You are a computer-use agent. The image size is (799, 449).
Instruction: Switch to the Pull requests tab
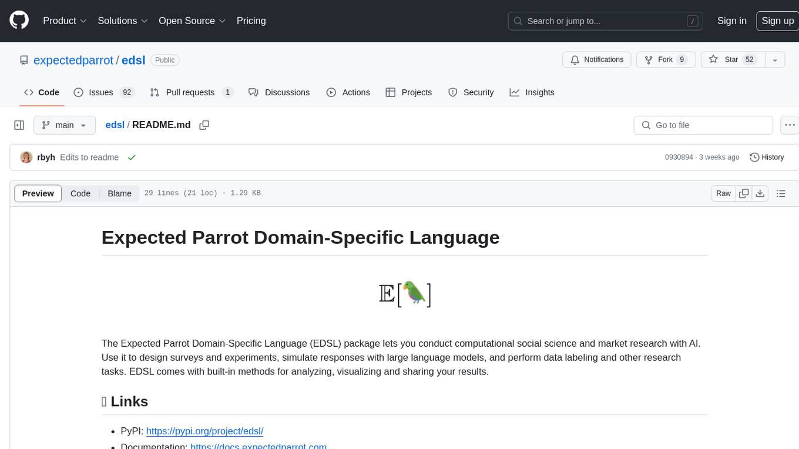coord(192,92)
